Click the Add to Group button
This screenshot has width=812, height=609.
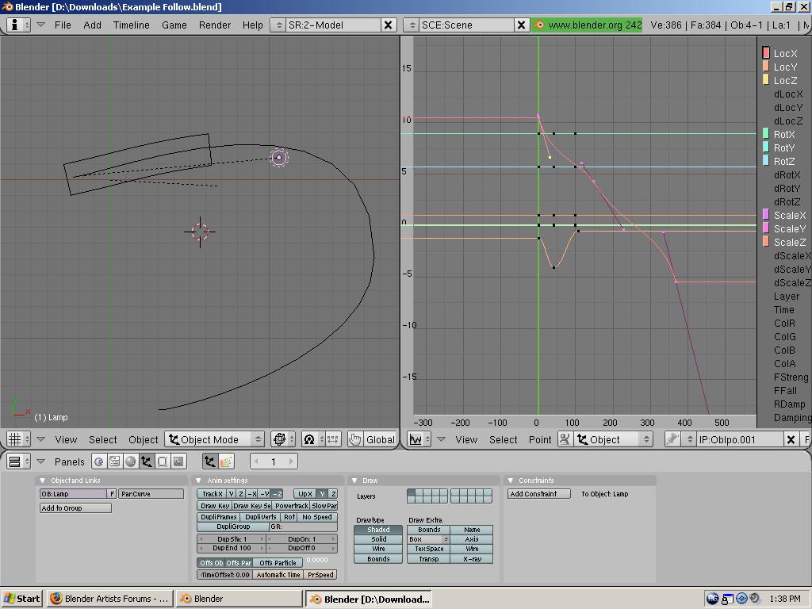click(x=75, y=508)
